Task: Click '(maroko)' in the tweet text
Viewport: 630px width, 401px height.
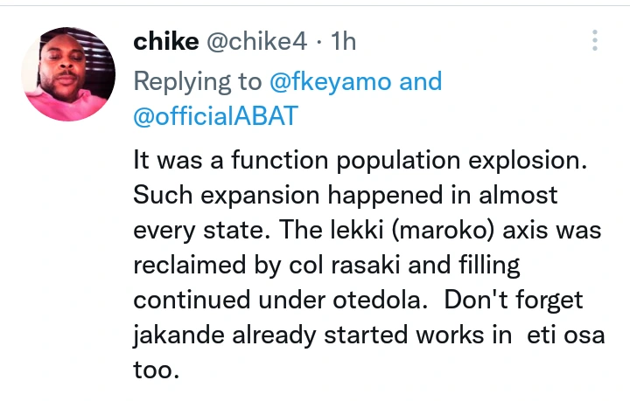Action: (399, 230)
